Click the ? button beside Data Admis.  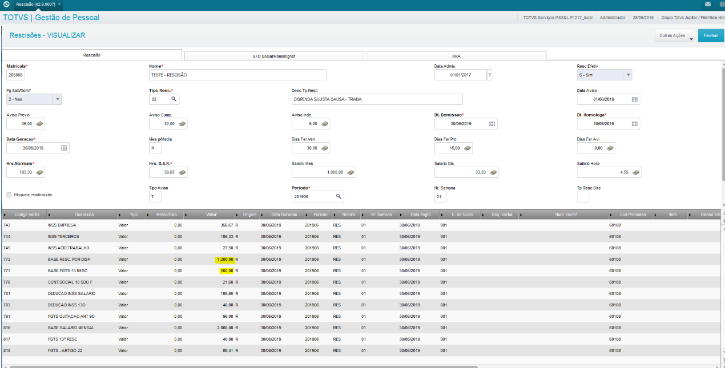tap(490, 75)
